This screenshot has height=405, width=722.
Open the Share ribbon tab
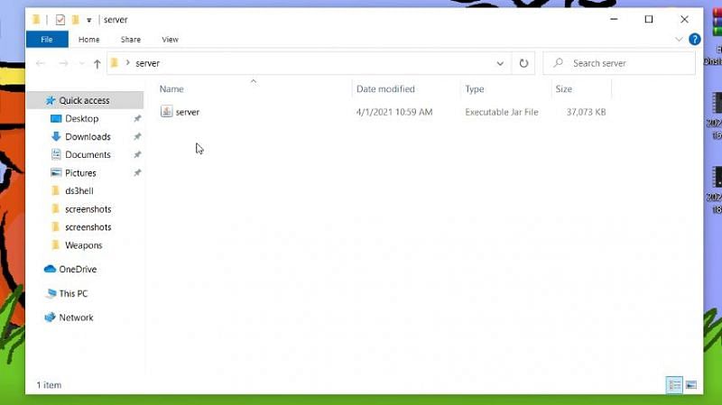pyautogui.click(x=131, y=40)
